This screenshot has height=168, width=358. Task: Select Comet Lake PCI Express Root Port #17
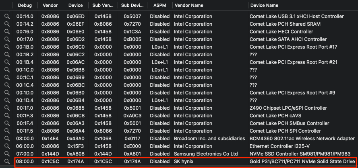pyautogui.click(x=294, y=47)
